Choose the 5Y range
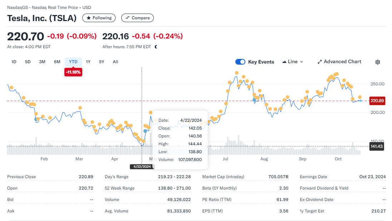The width and height of the screenshot is (392, 221). 102,62
